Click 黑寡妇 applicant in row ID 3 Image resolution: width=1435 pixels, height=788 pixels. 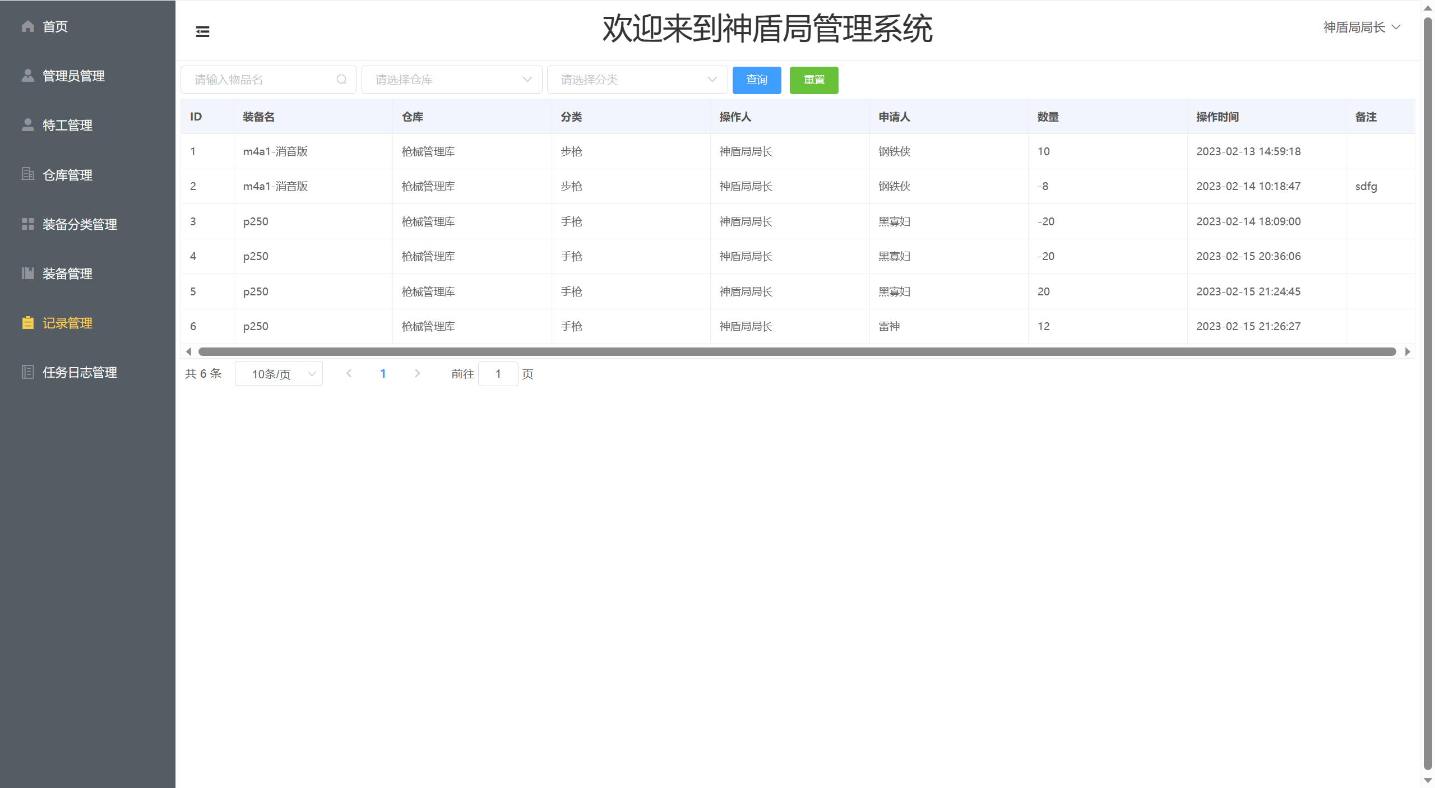[x=894, y=221]
